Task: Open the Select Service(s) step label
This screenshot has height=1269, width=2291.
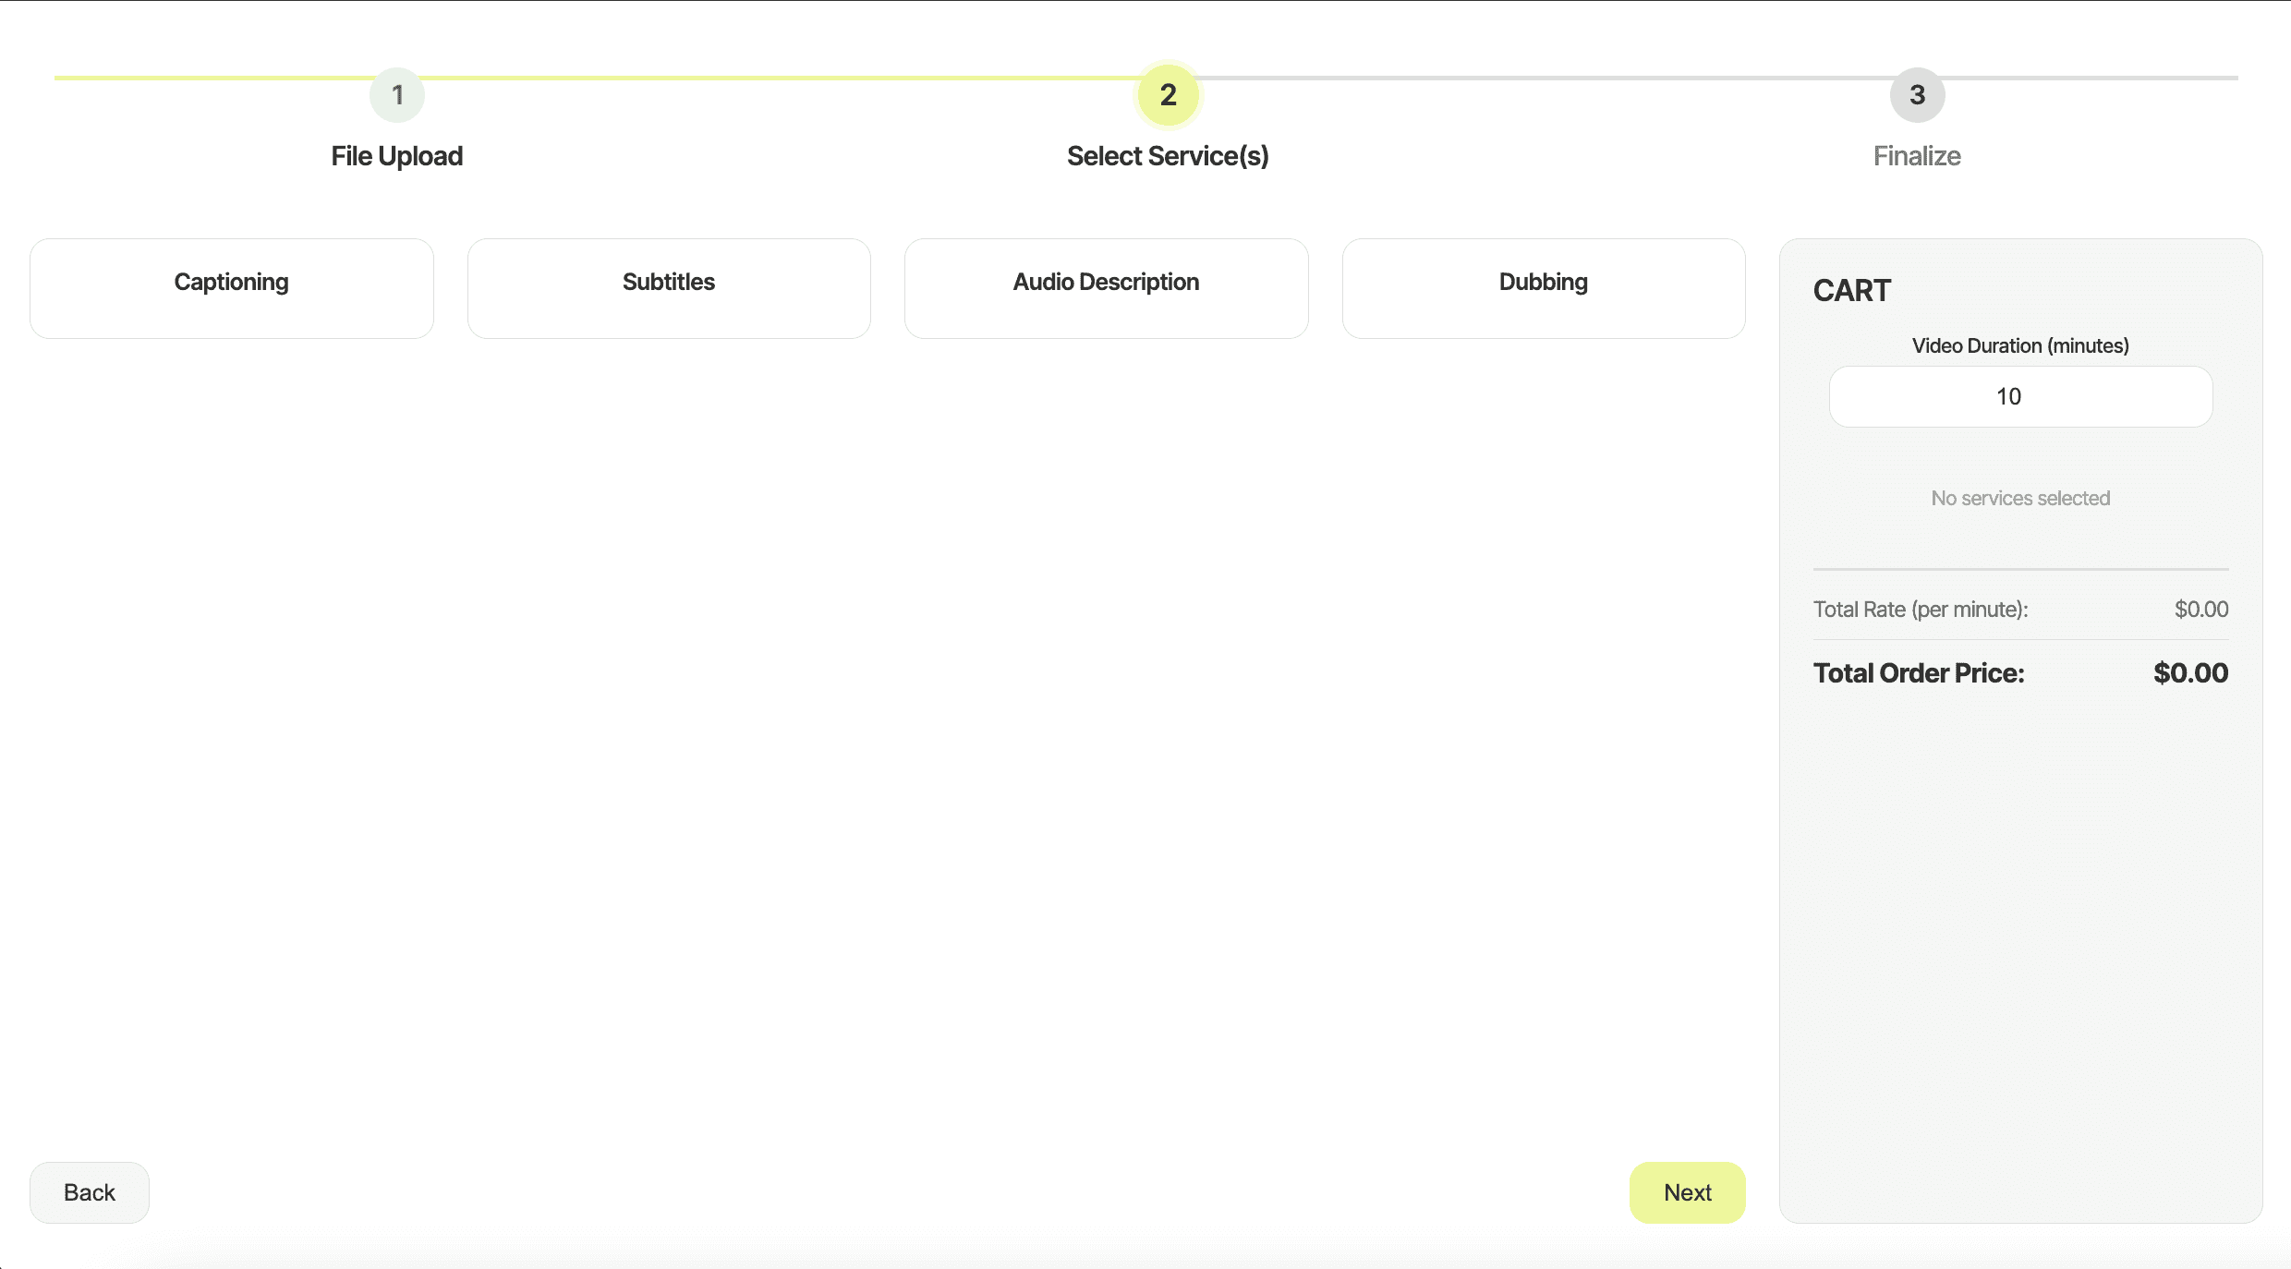Action: pos(1168,156)
